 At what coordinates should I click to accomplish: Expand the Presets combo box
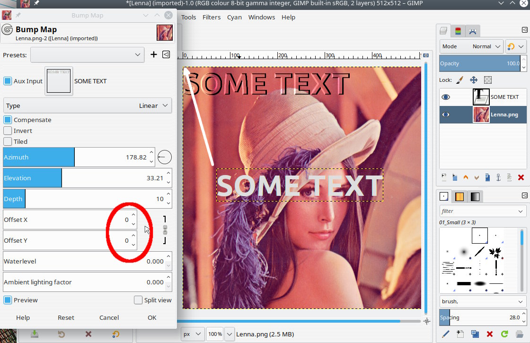pos(87,55)
